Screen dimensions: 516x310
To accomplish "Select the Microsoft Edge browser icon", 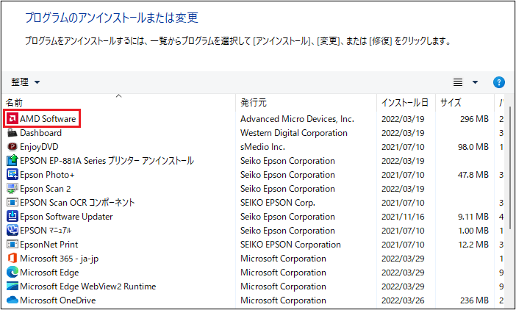I will tap(12, 273).
